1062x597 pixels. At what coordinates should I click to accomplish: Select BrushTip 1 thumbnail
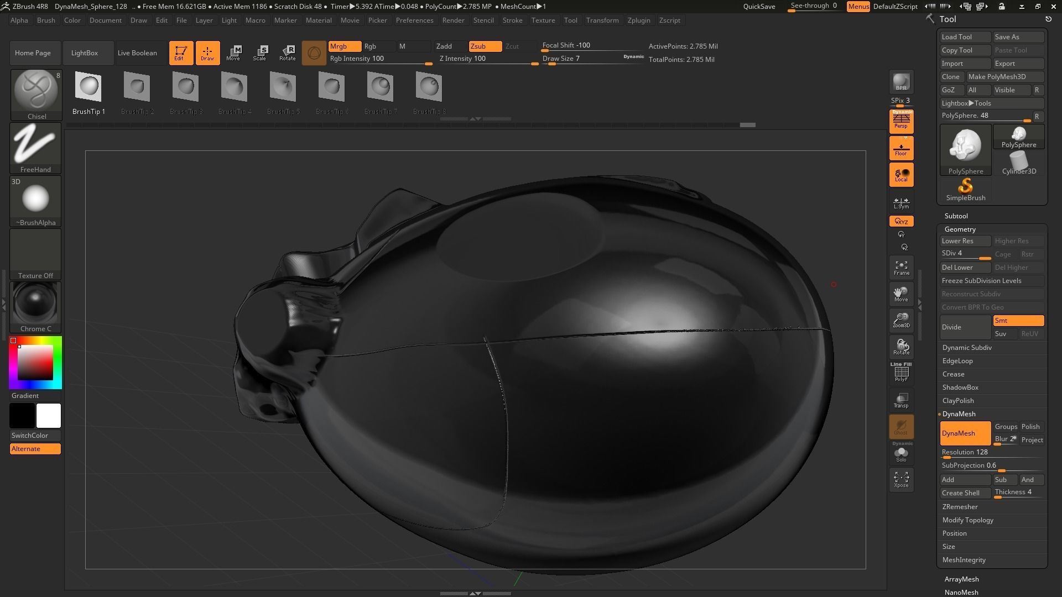[x=88, y=93]
